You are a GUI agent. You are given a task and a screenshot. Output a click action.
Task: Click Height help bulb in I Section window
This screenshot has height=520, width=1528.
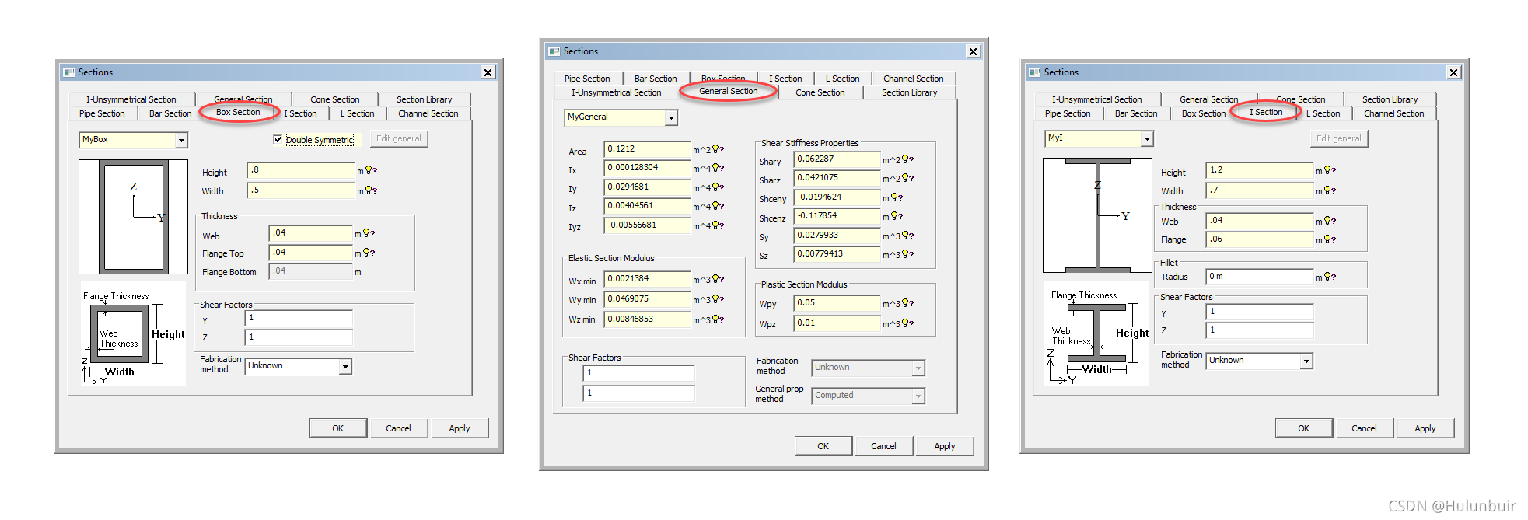pyautogui.click(x=1330, y=170)
